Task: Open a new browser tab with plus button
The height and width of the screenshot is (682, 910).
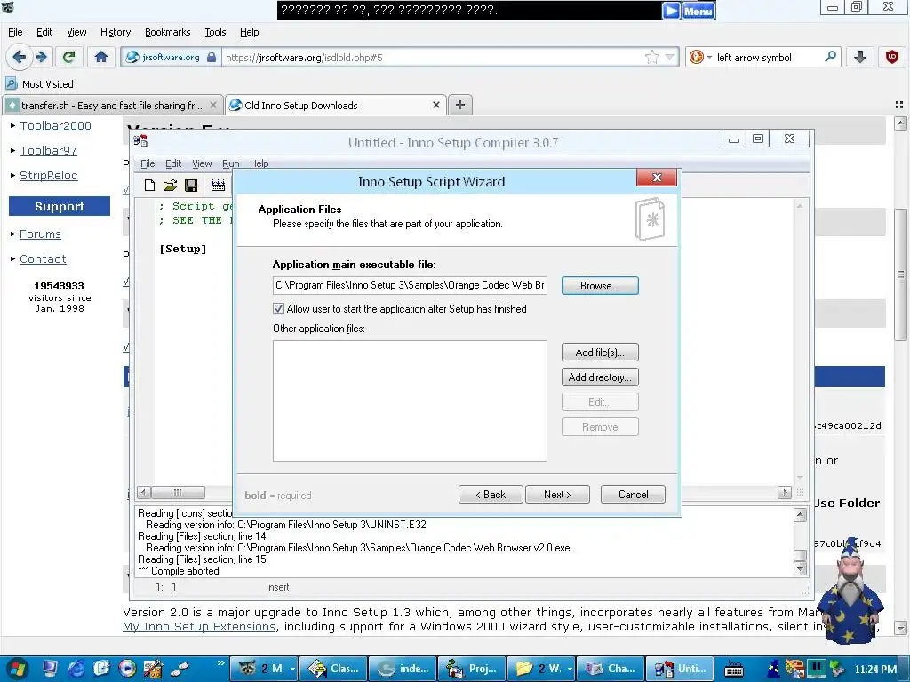Action: click(459, 105)
